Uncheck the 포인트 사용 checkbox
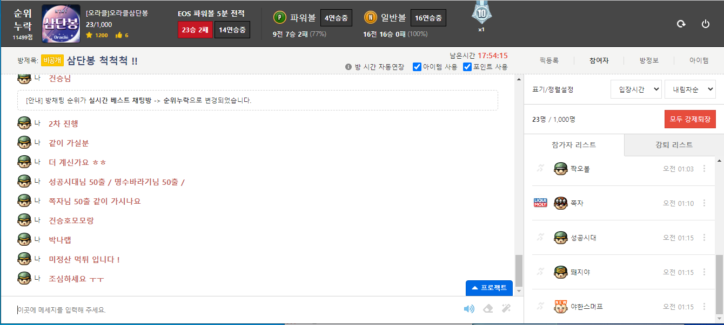724x325 pixels. [x=467, y=67]
